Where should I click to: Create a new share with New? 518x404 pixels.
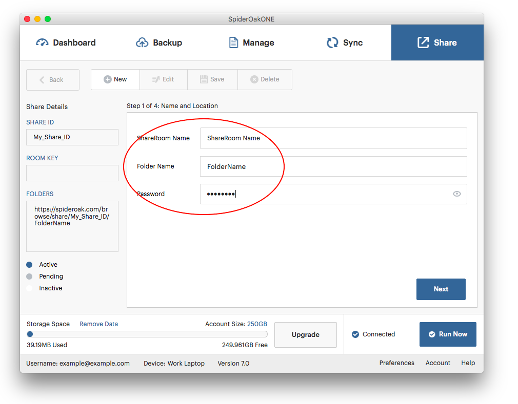point(115,79)
